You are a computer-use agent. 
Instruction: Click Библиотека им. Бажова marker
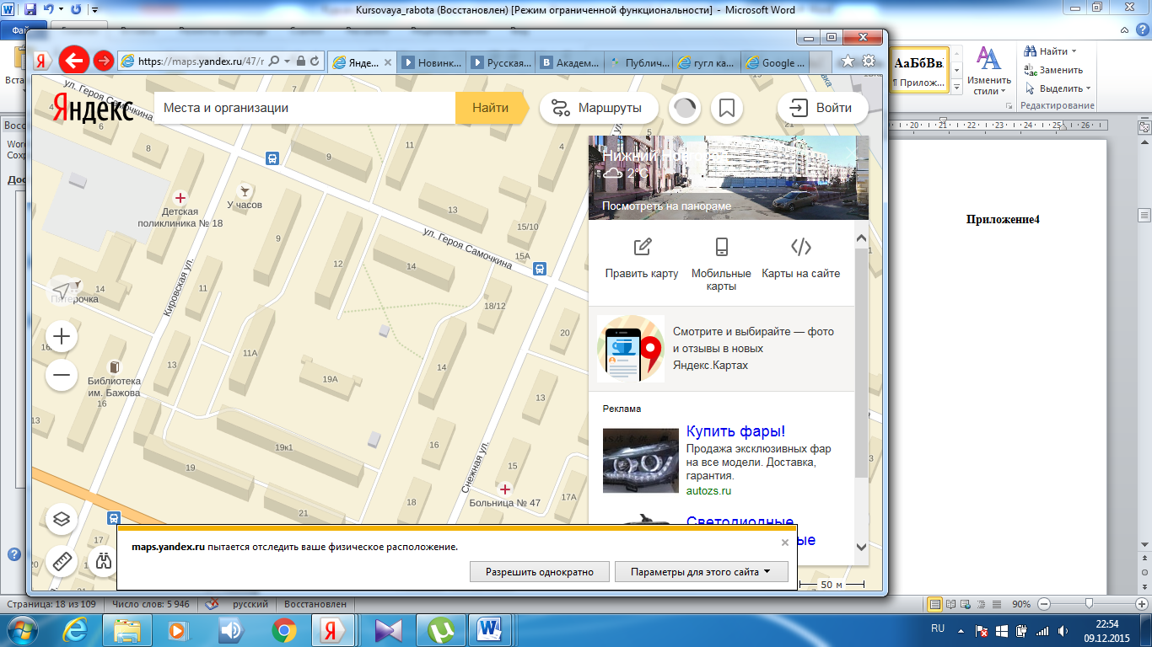(114, 366)
